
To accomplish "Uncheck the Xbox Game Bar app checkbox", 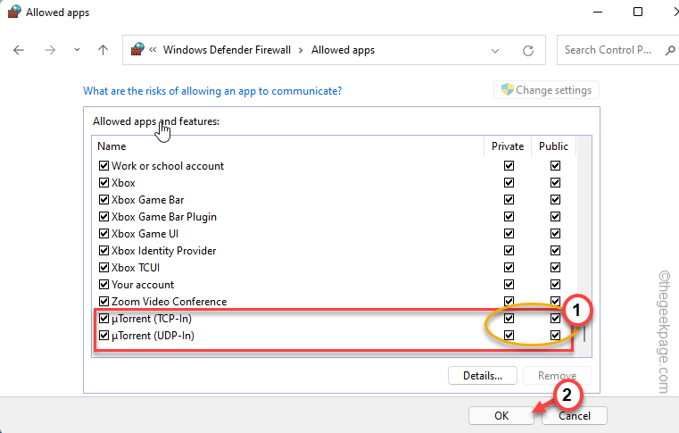I will click(x=104, y=200).
